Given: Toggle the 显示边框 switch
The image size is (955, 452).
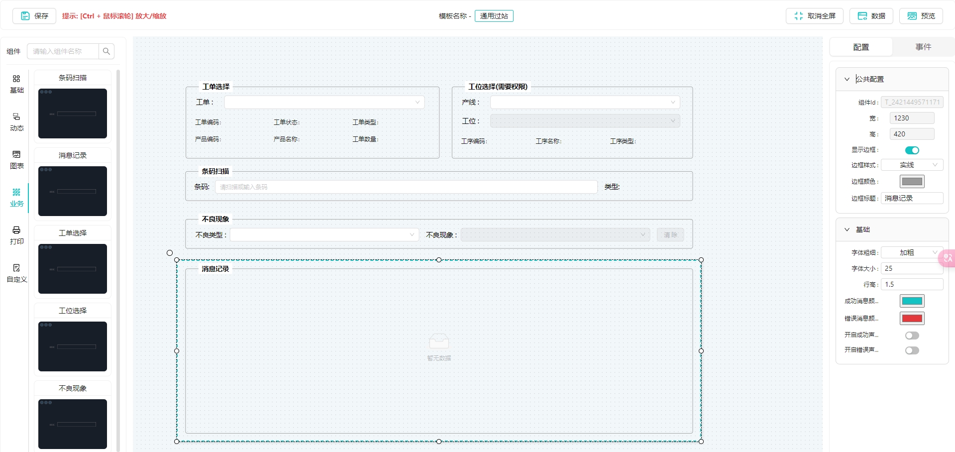Looking at the screenshot, I should point(912,150).
